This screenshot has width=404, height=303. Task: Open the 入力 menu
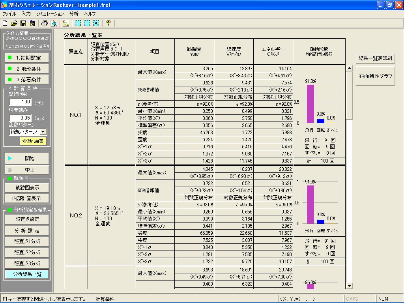pyautogui.click(x=26, y=14)
